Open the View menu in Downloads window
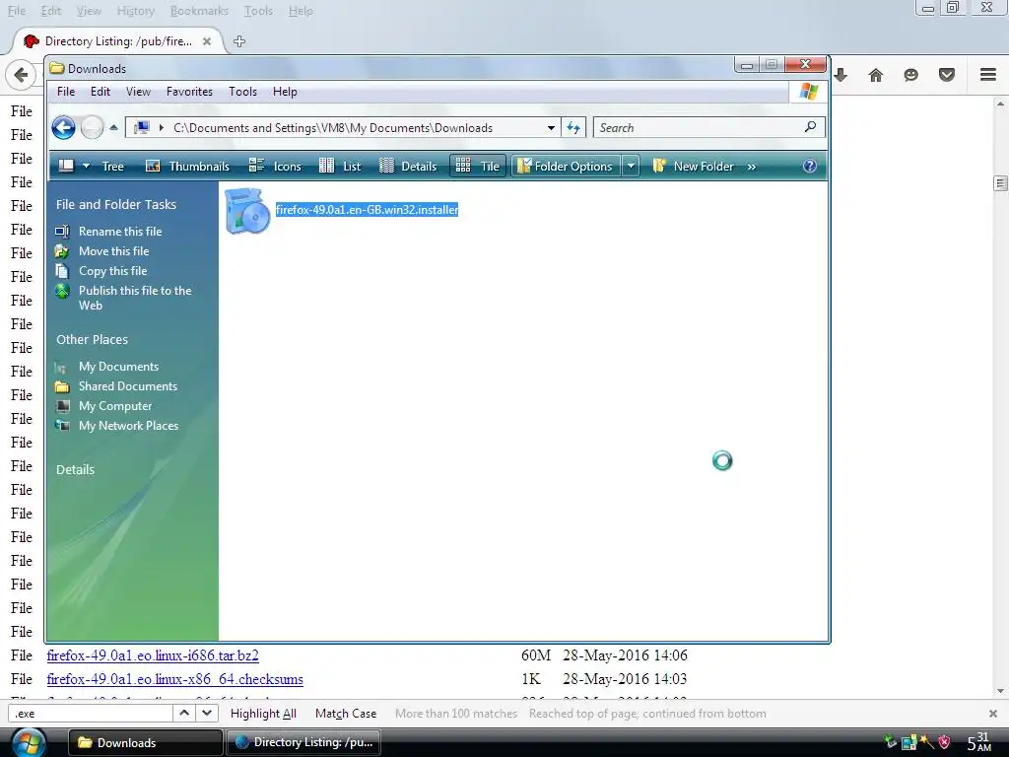Viewport: 1009px width, 757px height. pyautogui.click(x=138, y=92)
